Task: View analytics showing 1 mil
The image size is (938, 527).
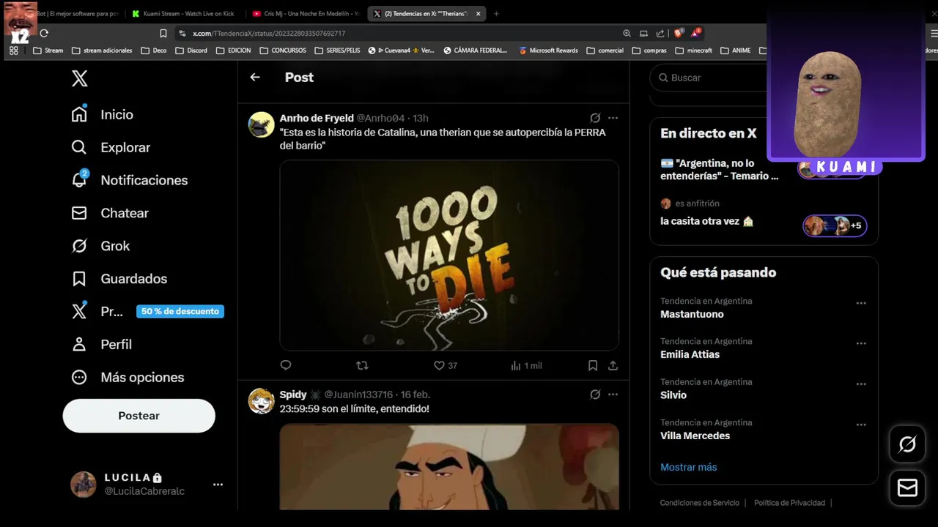Action: coord(526,365)
